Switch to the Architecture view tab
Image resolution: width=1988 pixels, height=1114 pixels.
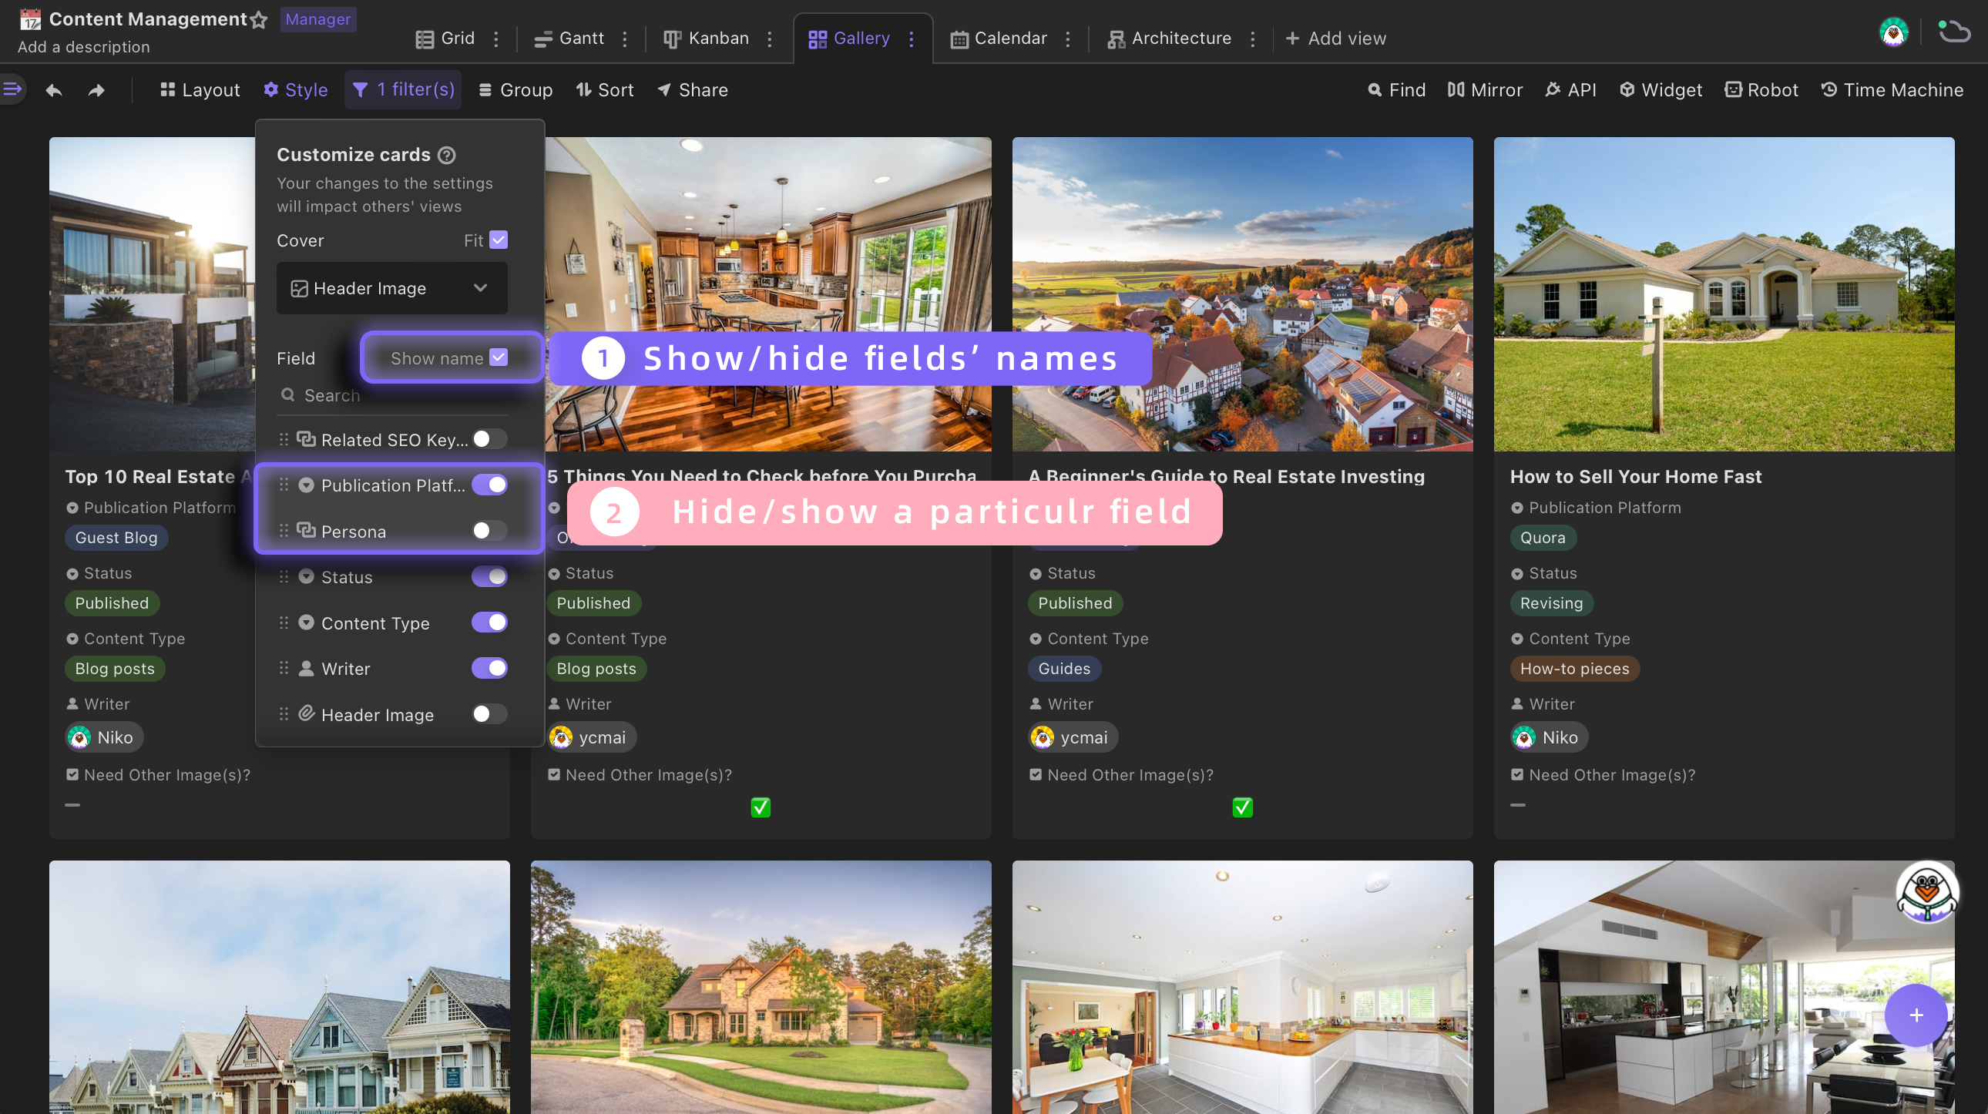pyautogui.click(x=1169, y=39)
